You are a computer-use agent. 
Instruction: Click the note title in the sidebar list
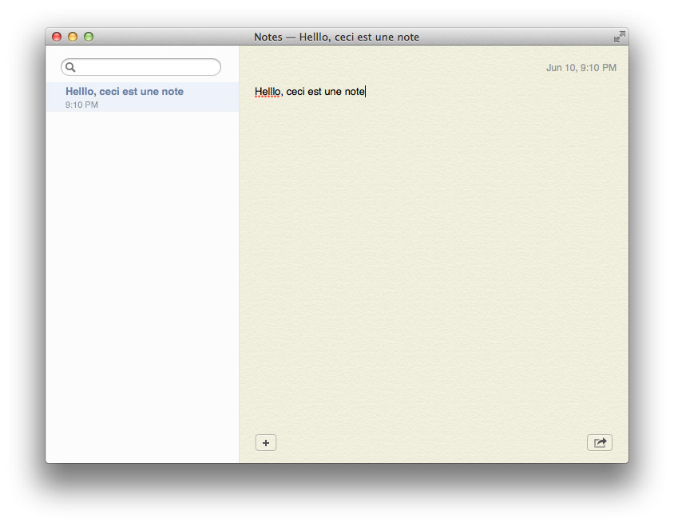(x=125, y=92)
